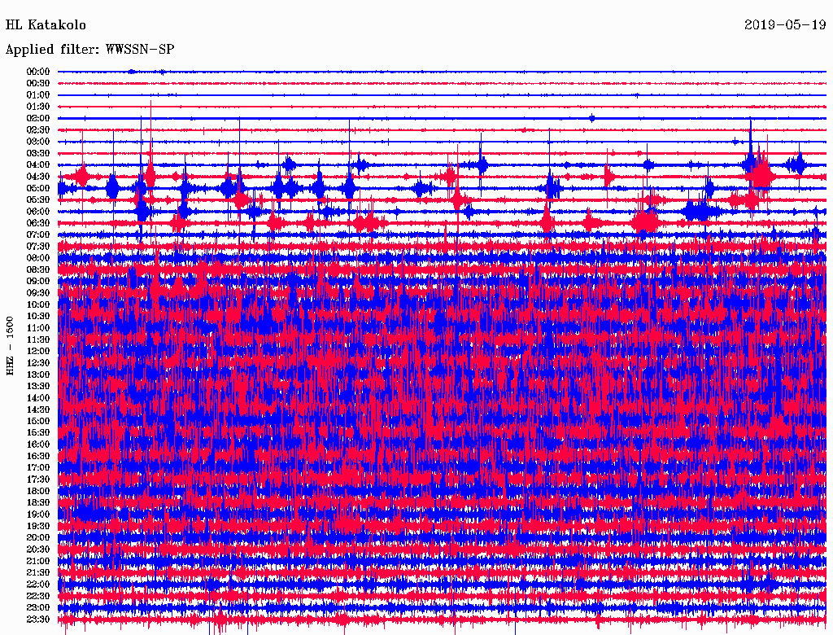Select the 23:30 time row label

click(38, 620)
